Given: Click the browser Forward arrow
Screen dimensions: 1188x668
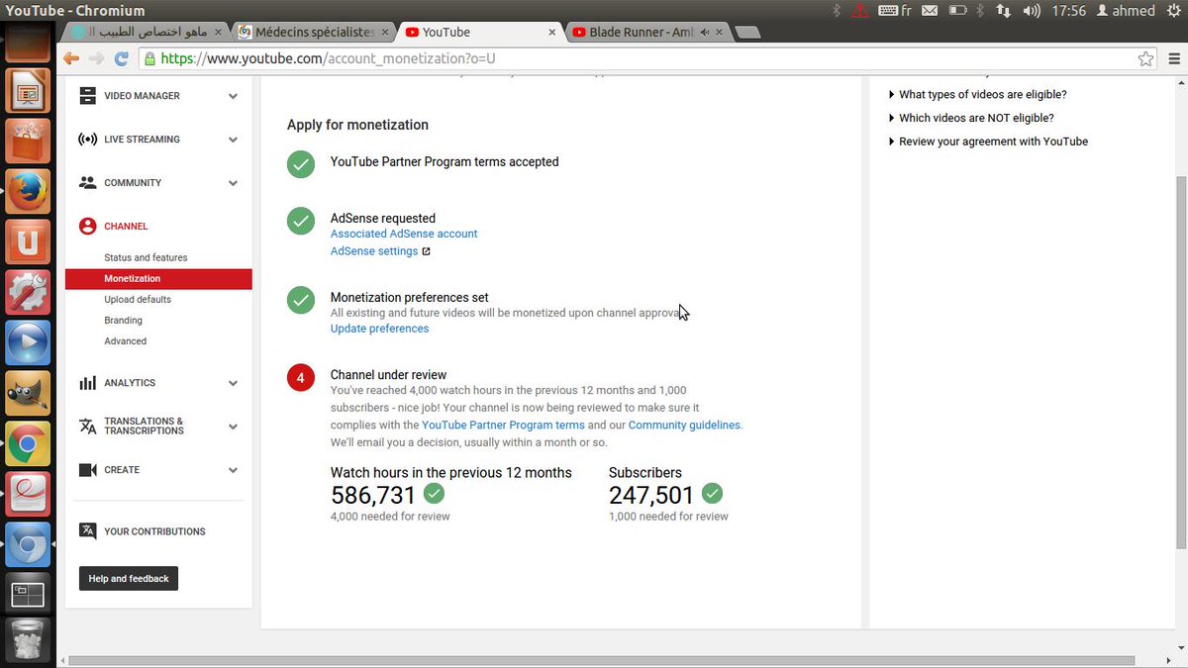Looking at the screenshot, I should pos(96,58).
